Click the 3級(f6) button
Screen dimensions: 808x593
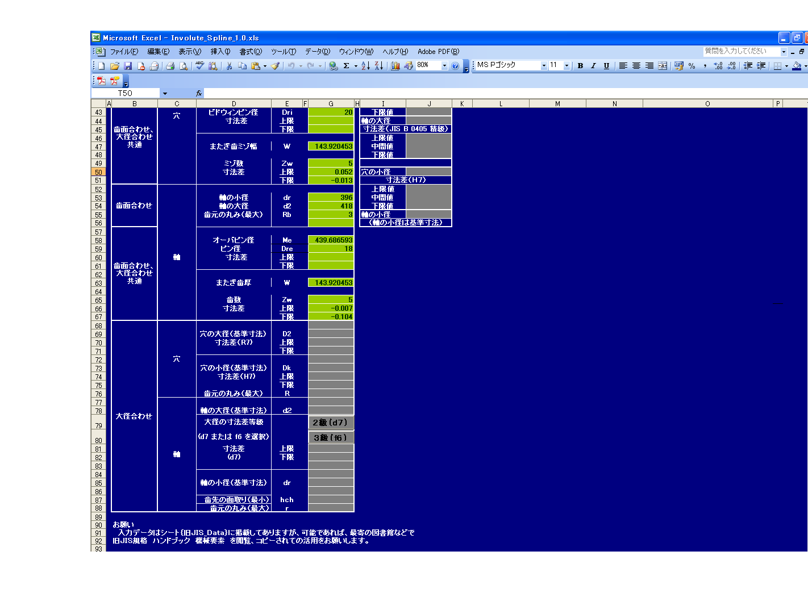coord(331,437)
